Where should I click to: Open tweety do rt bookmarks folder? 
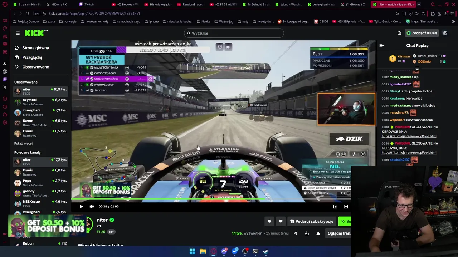[263, 21]
